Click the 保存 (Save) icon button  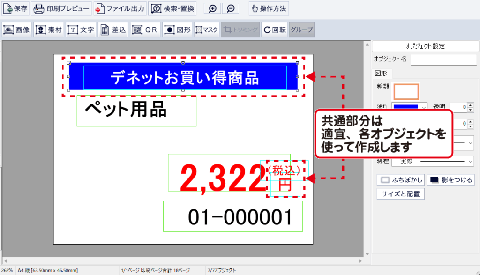pyautogui.click(x=16, y=8)
